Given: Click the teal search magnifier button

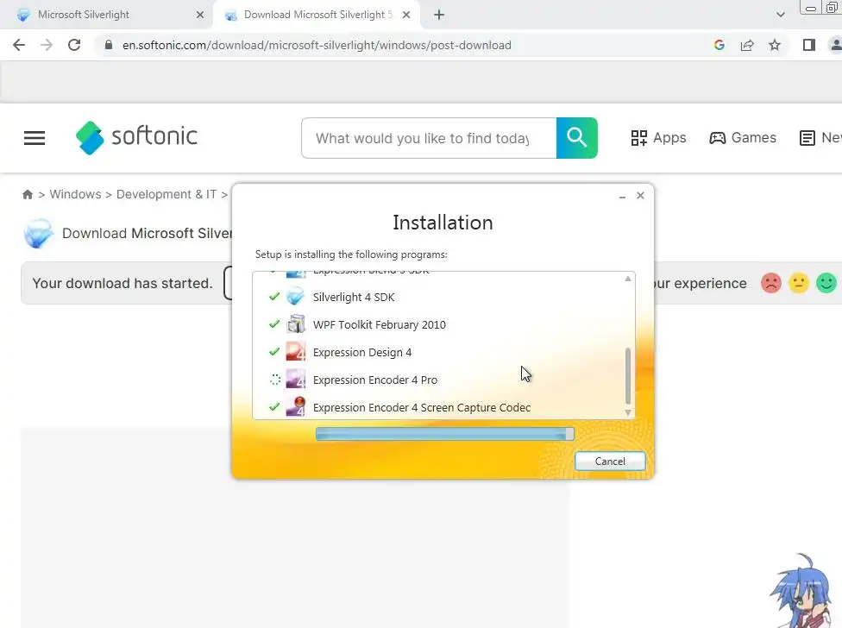Looking at the screenshot, I should point(577,138).
